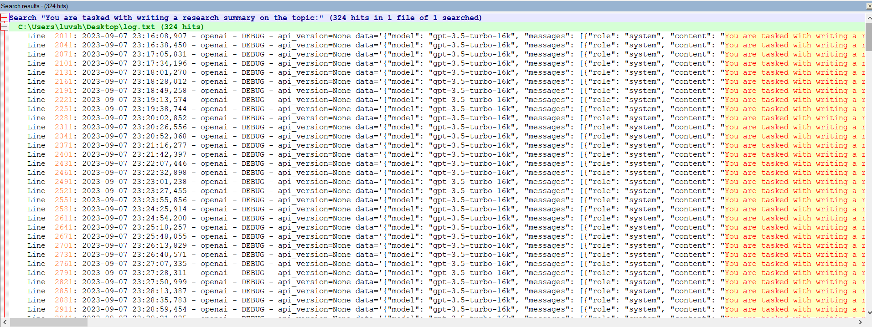Click the vertical scrollbar down arrow
872x327 pixels.
869,313
